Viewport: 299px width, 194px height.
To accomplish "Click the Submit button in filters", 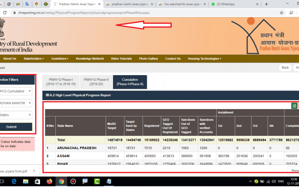I will point(16,127).
